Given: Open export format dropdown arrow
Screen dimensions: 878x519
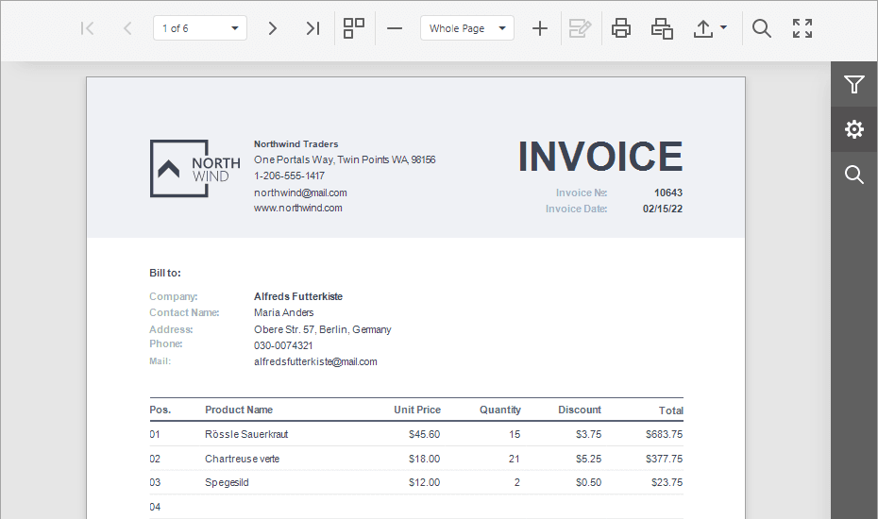Looking at the screenshot, I should [723, 26].
